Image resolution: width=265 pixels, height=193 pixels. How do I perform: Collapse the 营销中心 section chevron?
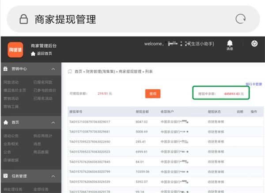point(53,69)
